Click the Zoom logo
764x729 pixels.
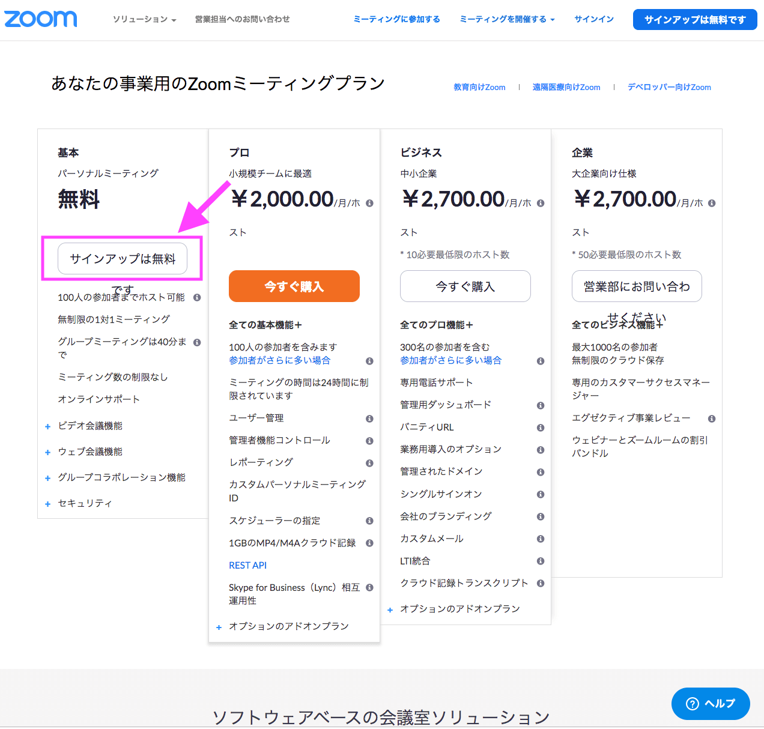pyautogui.click(x=41, y=19)
